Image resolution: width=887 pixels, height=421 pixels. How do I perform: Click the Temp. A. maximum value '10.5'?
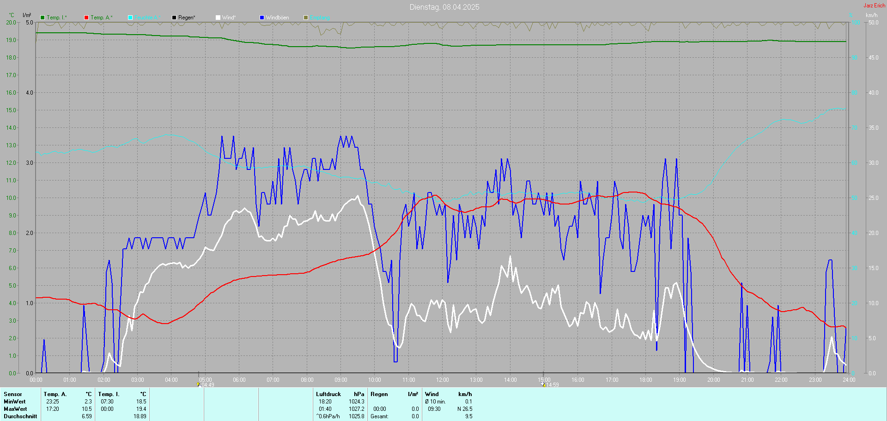(87, 409)
